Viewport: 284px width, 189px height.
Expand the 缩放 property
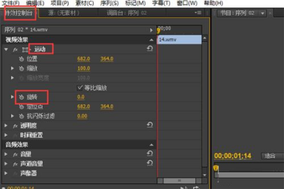click(12, 68)
